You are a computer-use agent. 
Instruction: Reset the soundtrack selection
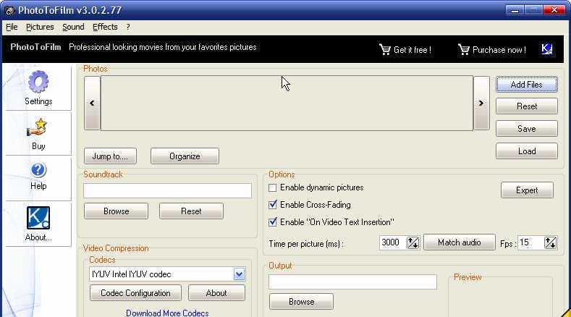coord(191,211)
